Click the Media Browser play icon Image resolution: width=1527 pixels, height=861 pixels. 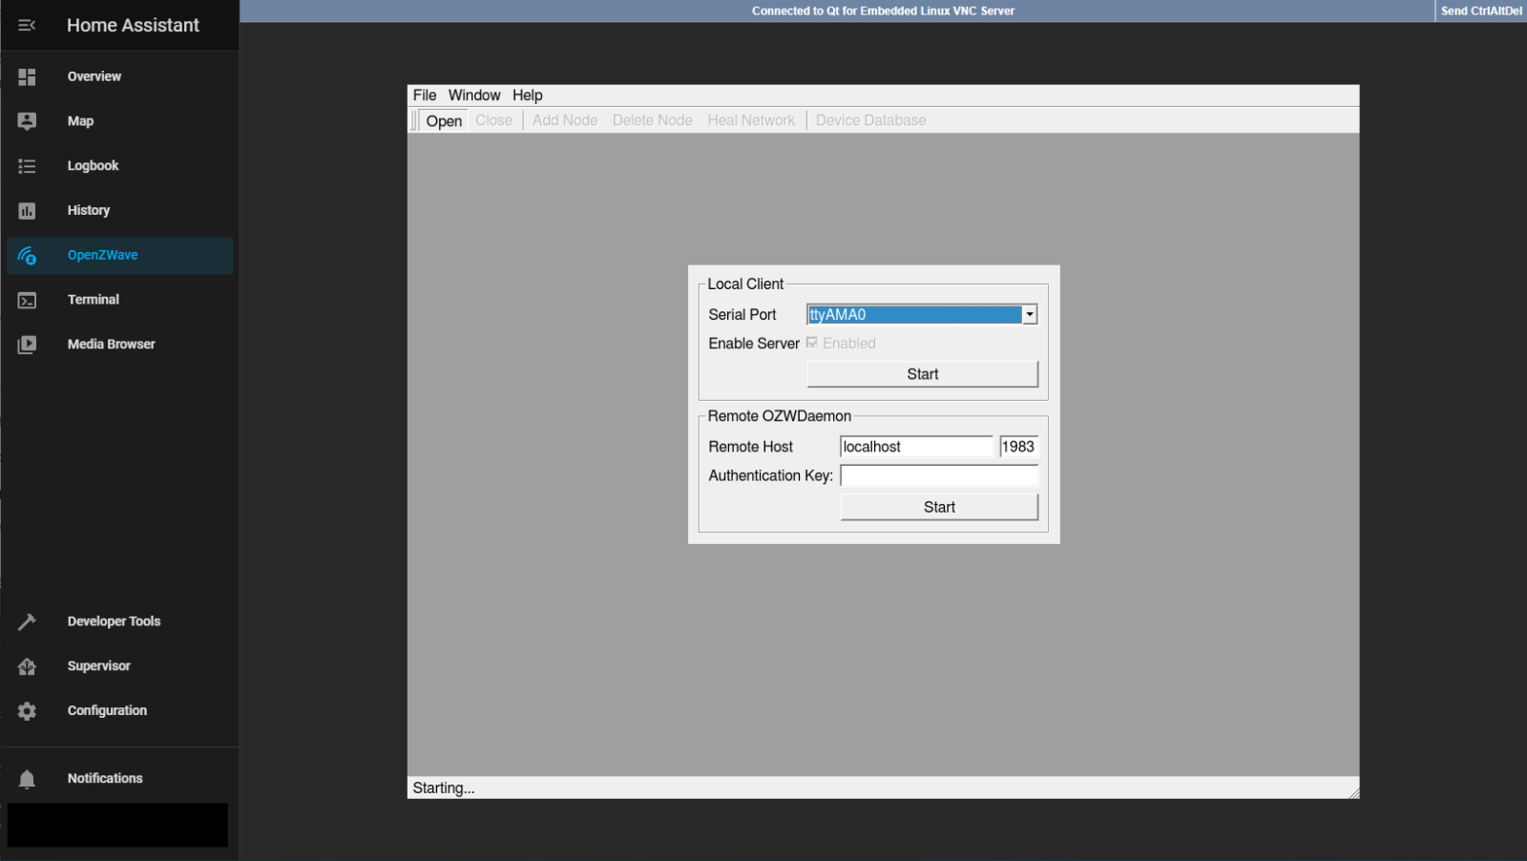pyautogui.click(x=27, y=345)
